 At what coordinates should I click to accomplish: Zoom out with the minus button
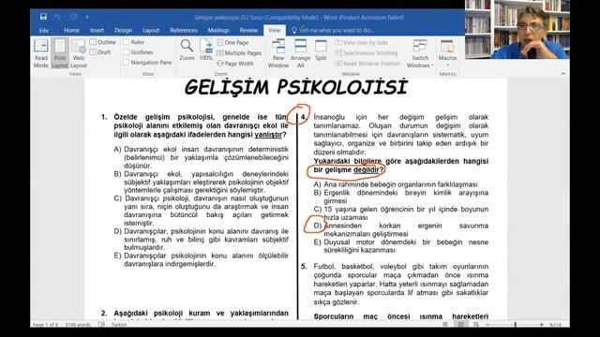[487, 325]
